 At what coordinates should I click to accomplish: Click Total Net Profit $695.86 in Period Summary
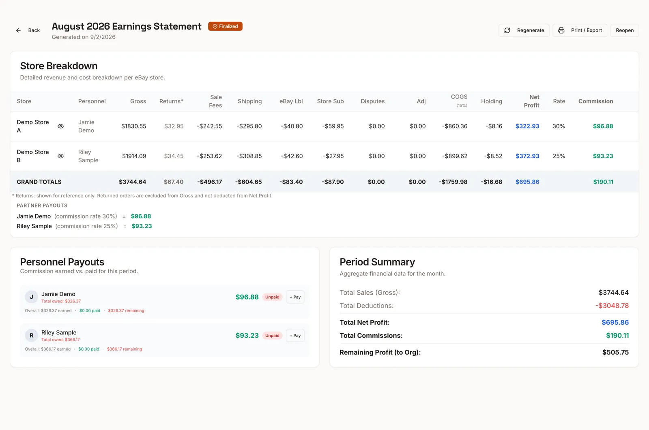(x=615, y=323)
